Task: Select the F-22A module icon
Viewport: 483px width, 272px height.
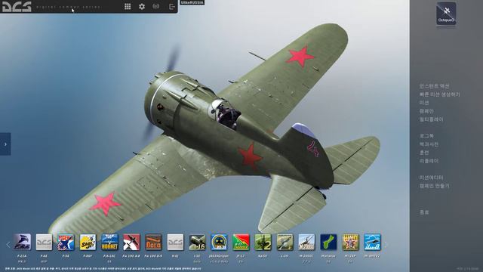Action: [22, 242]
